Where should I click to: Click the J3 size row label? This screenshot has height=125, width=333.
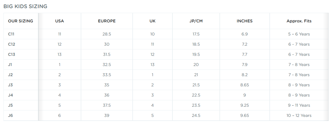10,85
